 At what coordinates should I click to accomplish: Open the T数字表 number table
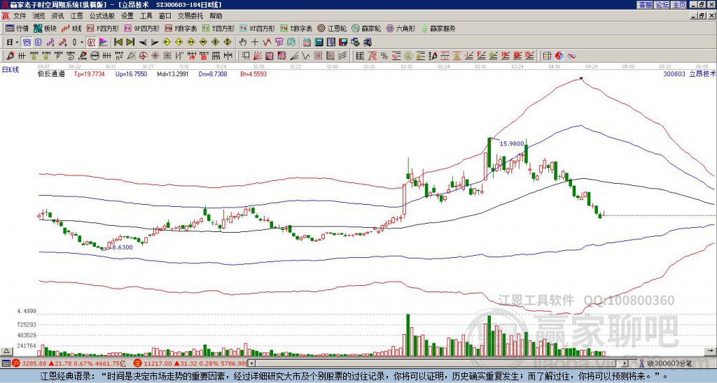[296, 28]
